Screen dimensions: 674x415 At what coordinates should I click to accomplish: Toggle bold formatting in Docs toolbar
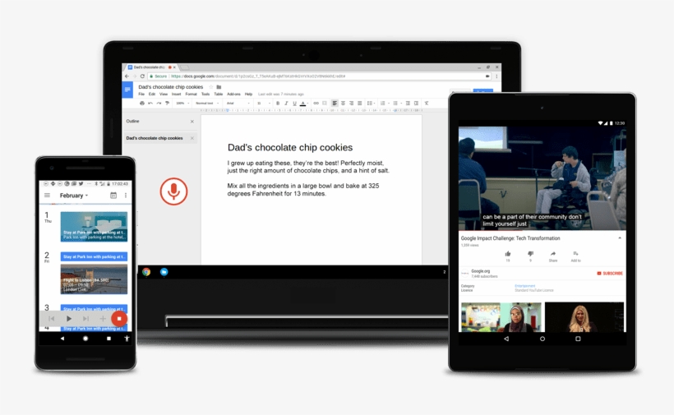coord(278,104)
